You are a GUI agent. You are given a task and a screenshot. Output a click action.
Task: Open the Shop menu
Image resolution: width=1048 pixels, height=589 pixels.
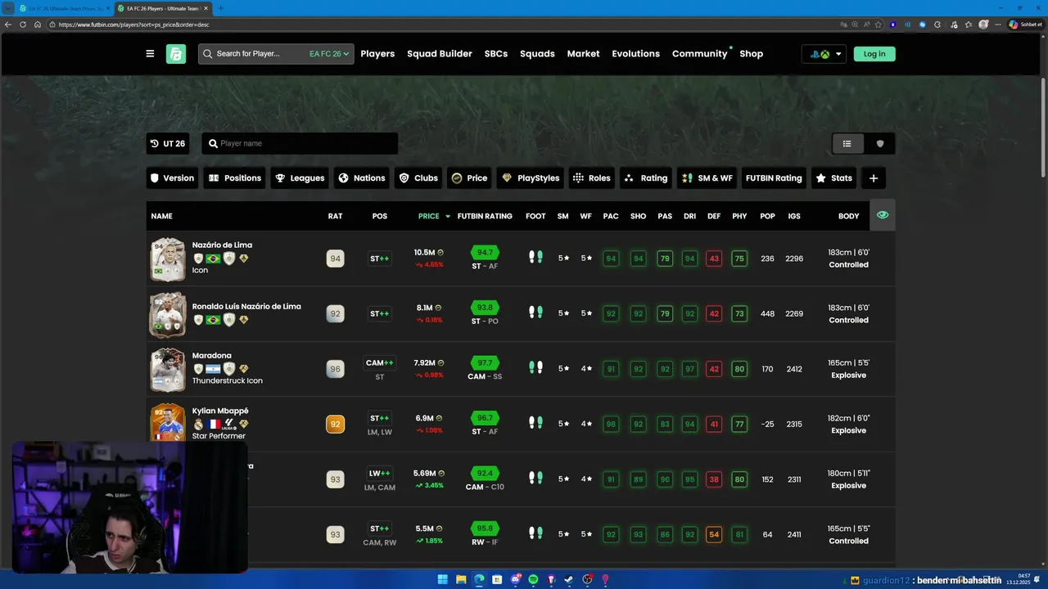(x=752, y=54)
